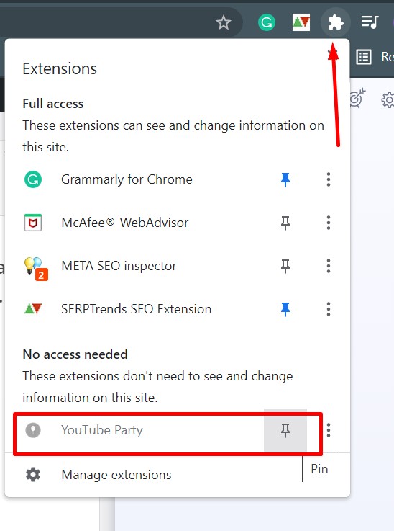The image size is (394, 531).
Task: Click the bookmark star icon
Action: (x=224, y=22)
